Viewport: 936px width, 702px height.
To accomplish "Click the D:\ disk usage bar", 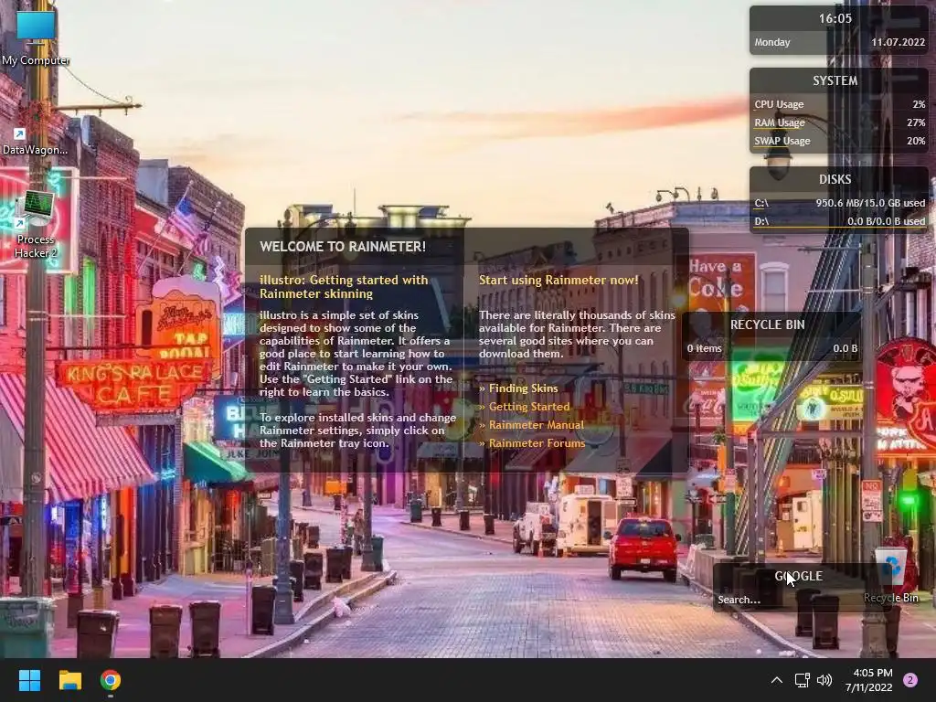I will 839,229.
